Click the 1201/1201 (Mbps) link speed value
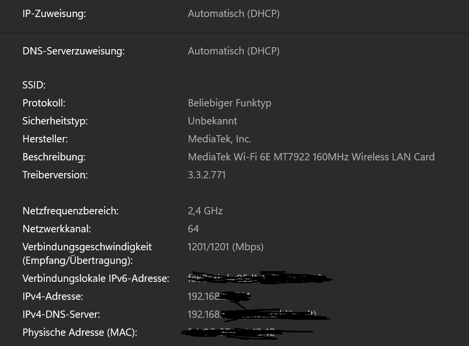Screen dimensions: 469x346 click(225, 247)
